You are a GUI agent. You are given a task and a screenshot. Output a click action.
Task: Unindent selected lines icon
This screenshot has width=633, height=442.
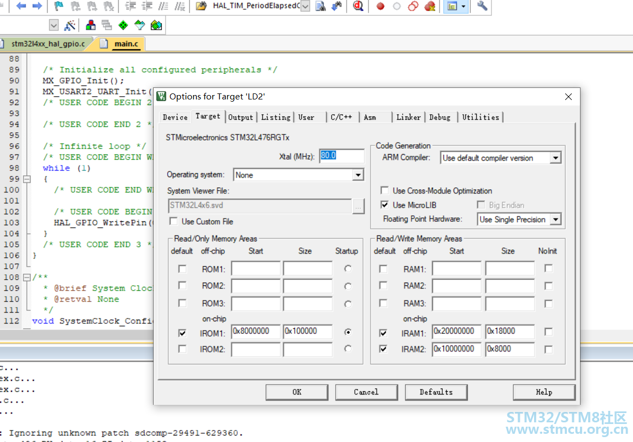tap(147, 6)
